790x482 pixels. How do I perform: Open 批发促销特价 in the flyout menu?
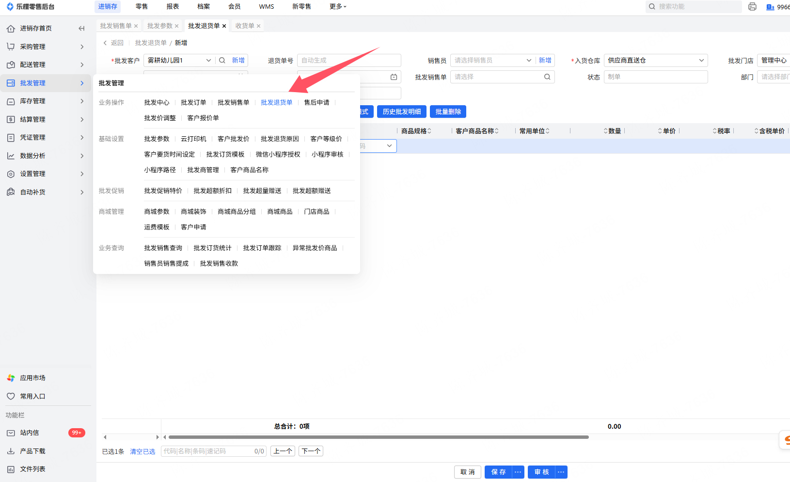point(163,191)
